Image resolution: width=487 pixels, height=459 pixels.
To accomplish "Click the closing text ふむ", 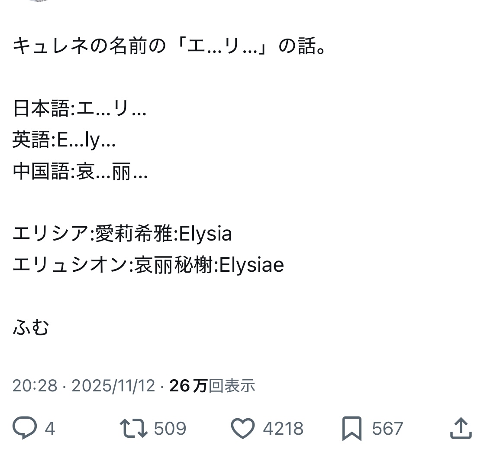I will pos(30,328).
